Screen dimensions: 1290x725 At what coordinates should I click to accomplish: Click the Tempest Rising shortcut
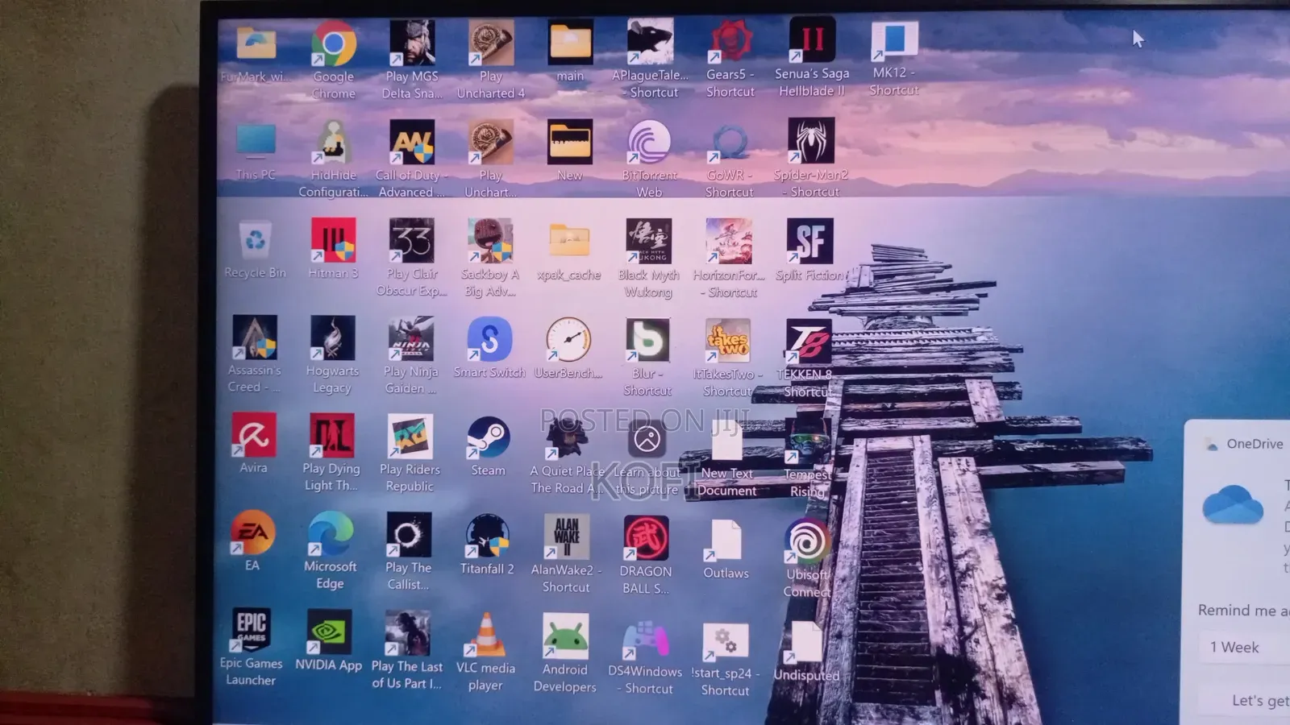click(x=807, y=441)
